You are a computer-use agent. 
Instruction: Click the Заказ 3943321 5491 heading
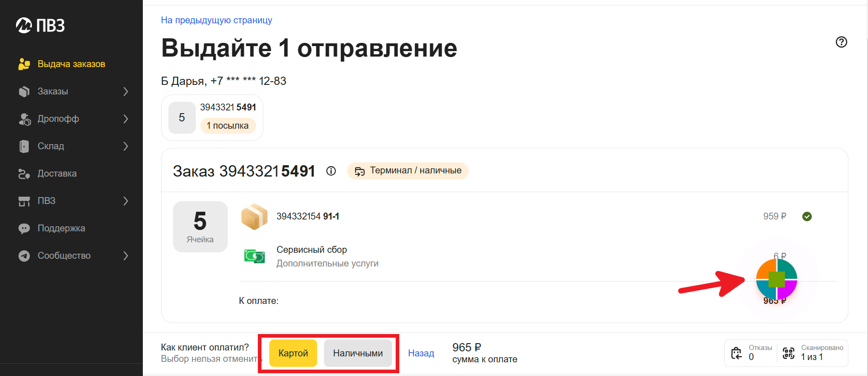pyautogui.click(x=244, y=171)
